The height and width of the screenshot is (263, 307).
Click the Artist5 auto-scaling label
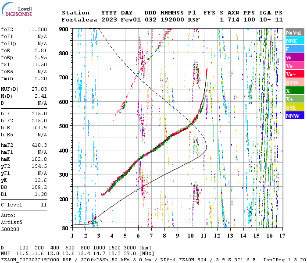pos(11,223)
